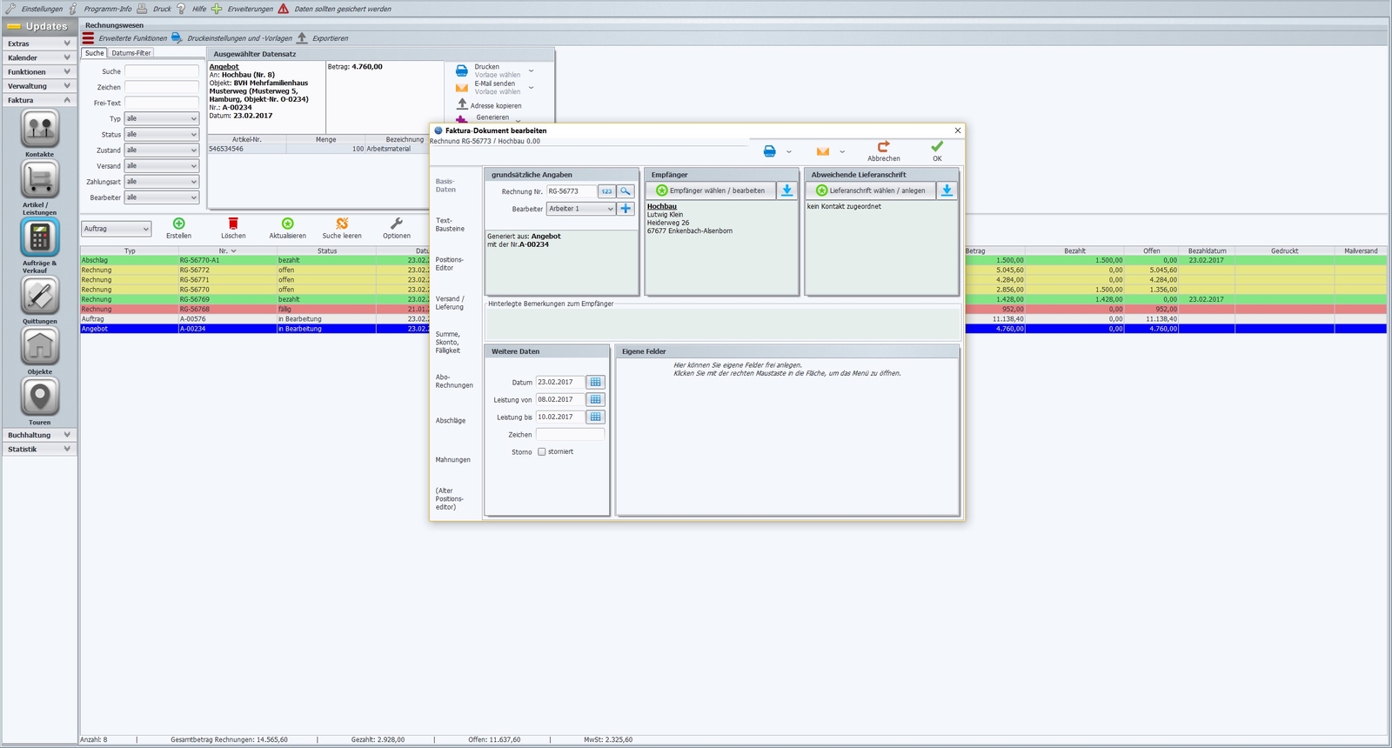Click the blue plus beside Bearbeiter
The height and width of the screenshot is (748, 1392).
click(x=626, y=209)
